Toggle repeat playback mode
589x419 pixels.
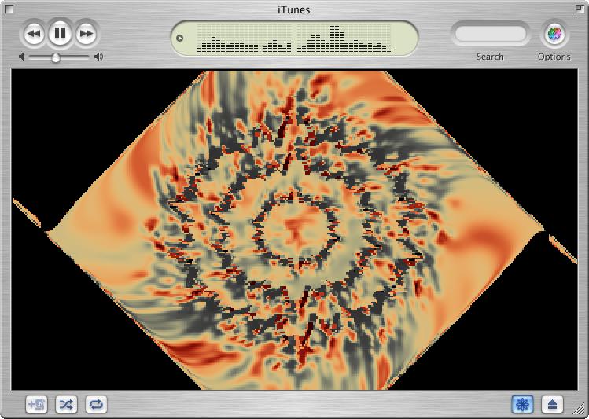pyautogui.click(x=96, y=404)
